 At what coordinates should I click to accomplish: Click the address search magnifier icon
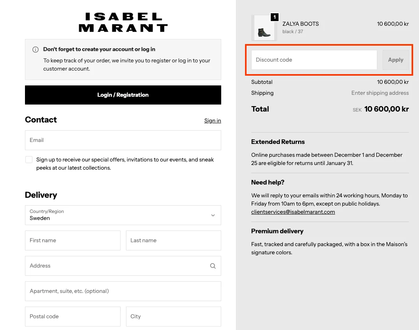pyautogui.click(x=213, y=266)
